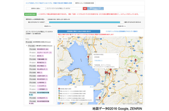
Task: Select the 質問を入力して回答候補を検索 tab
Action: (x=84, y=3)
